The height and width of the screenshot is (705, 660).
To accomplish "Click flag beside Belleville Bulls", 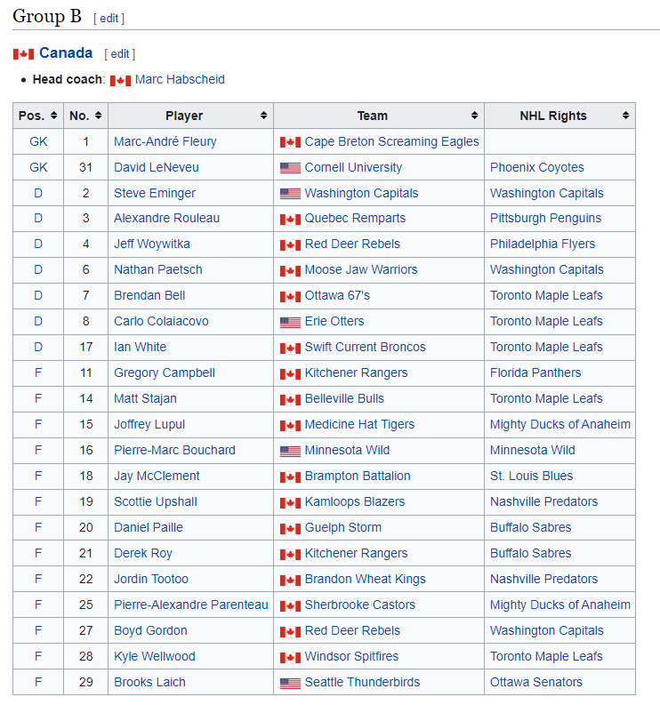I will (290, 400).
